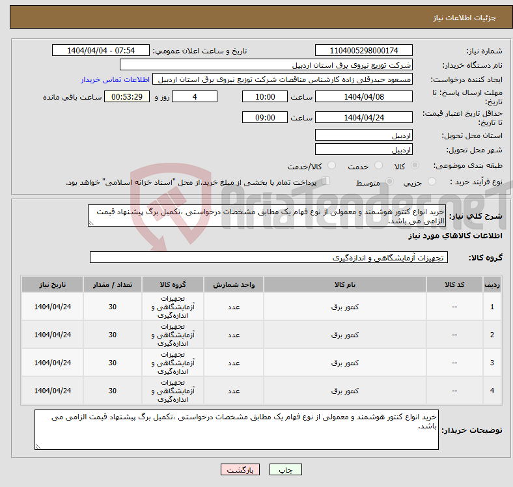Click the شماره نیاز number field
The height and width of the screenshot is (487, 513).
coord(363,50)
